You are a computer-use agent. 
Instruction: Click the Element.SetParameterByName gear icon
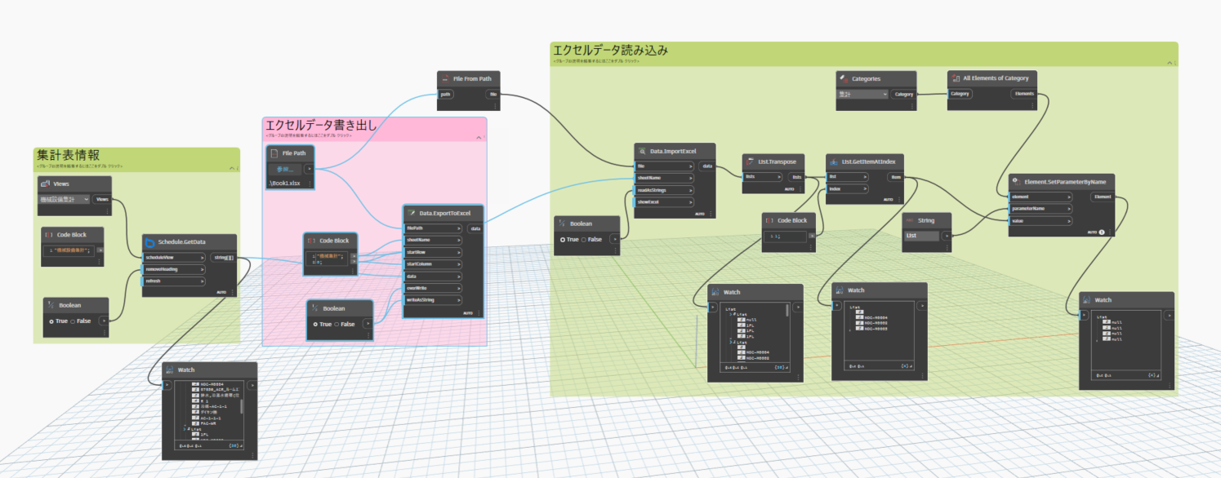[x=1014, y=180]
